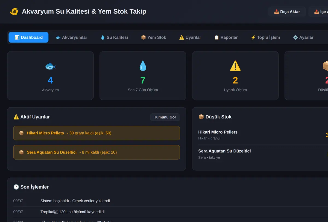Click the Son İşlemler heading
328x222 pixels.
click(x=31, y=187)
